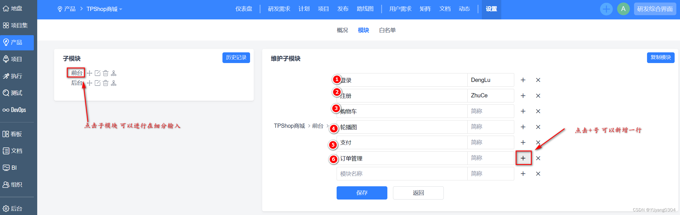
Task: Add a row after the 订单管理 row
Action: point(523,158)
